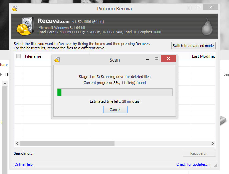The width and height of the screenshot is (229, 174).
Task: Sort by Last Modified column
Action: click(203, 56)
